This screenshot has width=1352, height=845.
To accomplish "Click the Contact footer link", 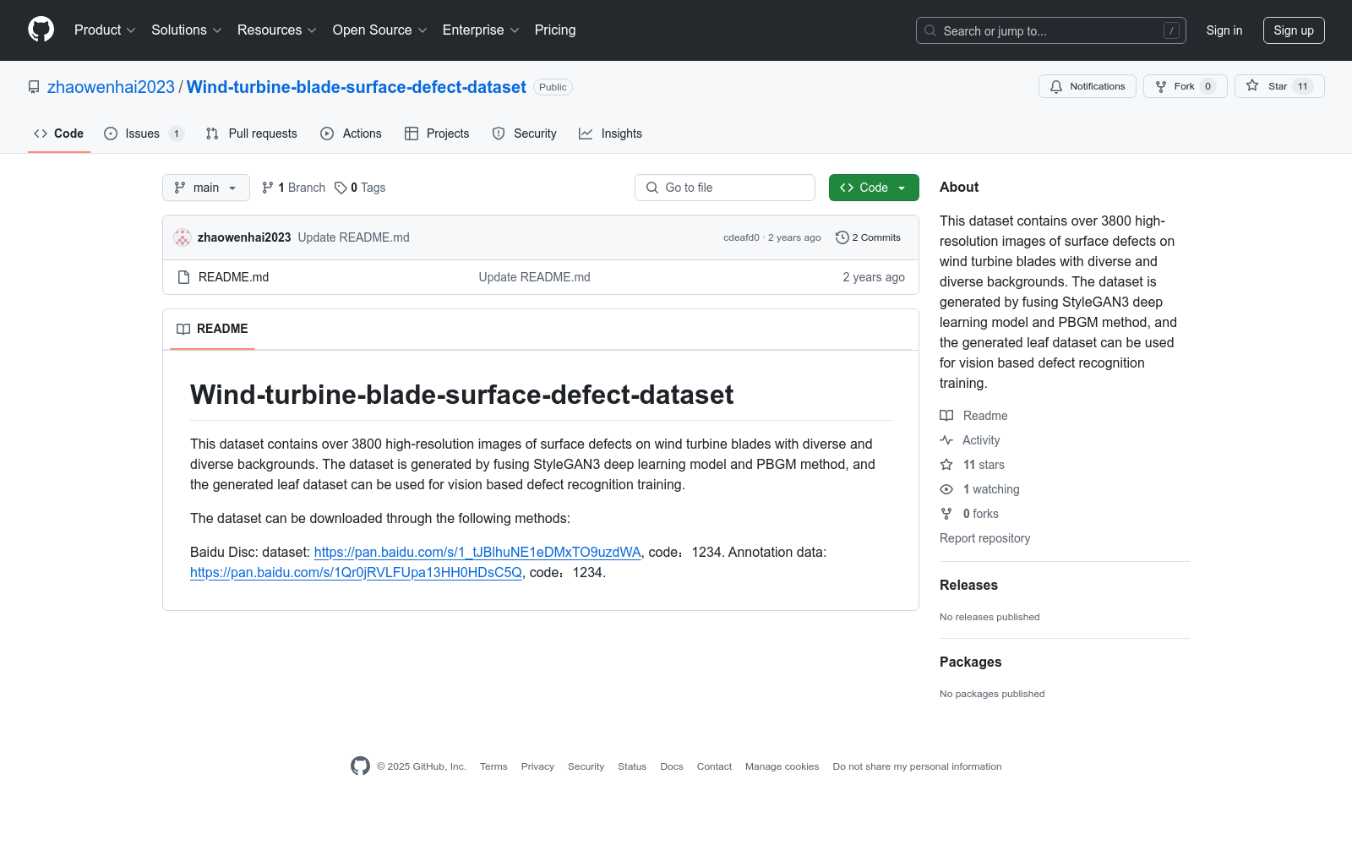I will [714, 766].
